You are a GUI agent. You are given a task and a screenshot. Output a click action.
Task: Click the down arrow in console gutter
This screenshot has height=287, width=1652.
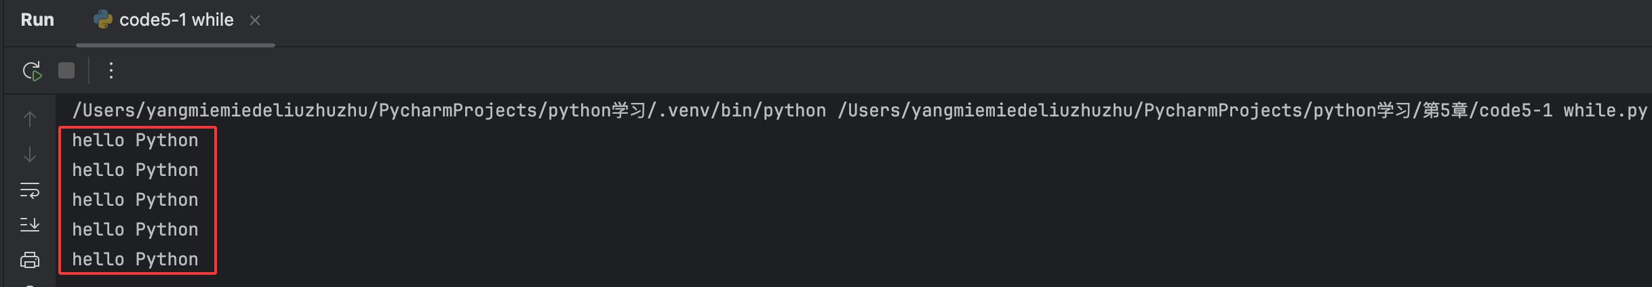pos(30,155)
